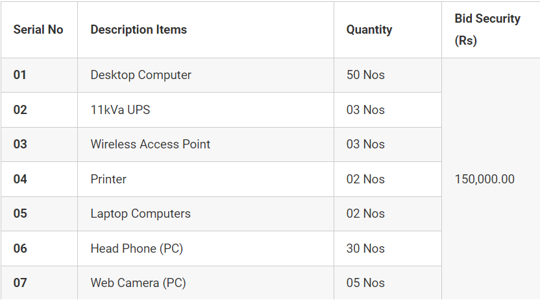Select the Head Phone (PC) cell
540x300 pixels.
(x=133, y=249)
